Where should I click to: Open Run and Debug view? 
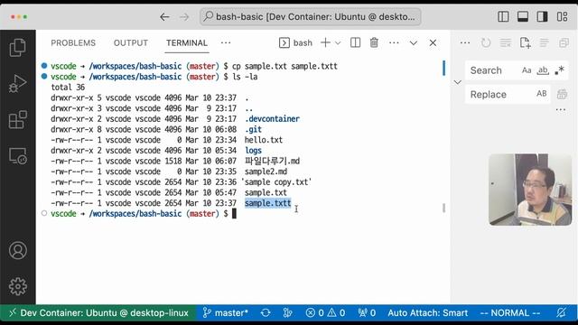pos(18,83)
